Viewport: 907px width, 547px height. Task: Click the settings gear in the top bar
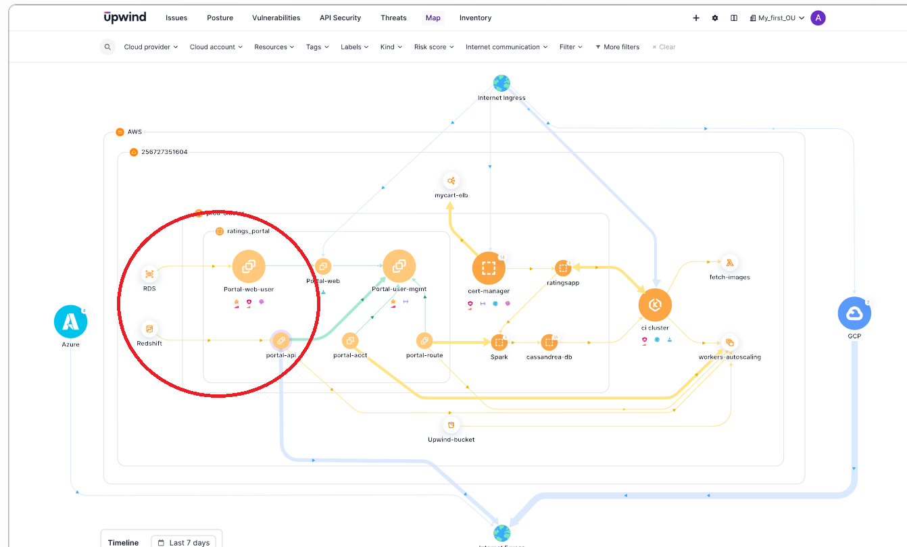tap(715, 18)
